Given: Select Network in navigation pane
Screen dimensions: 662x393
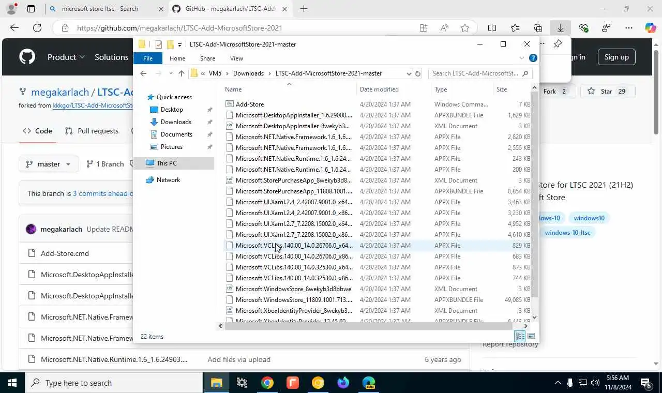Looking at the screenshot, I should 168,180.
